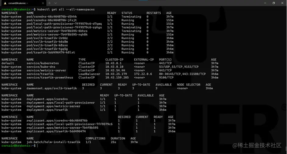Close the corsair@krakenix tab
The image size is (287, 154).
tap(43, 3)
